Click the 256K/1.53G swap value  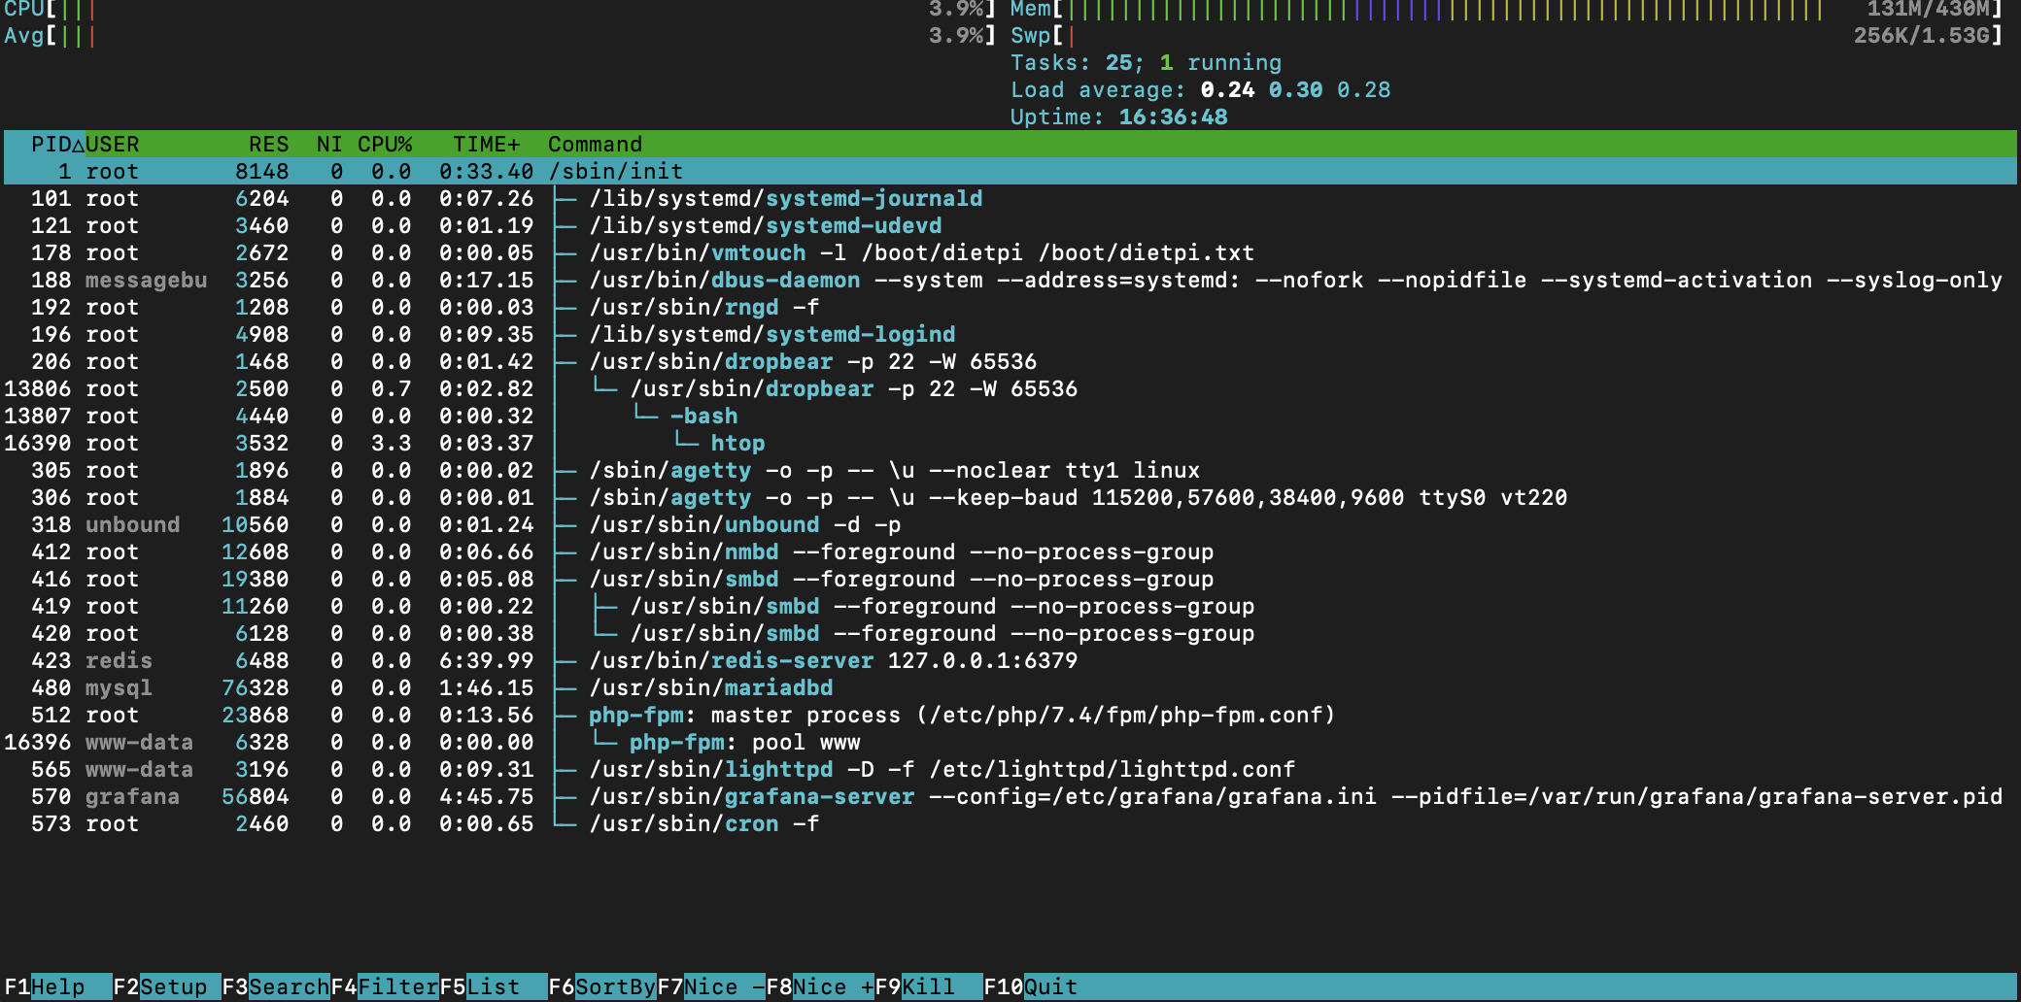tap(1921, 36)
